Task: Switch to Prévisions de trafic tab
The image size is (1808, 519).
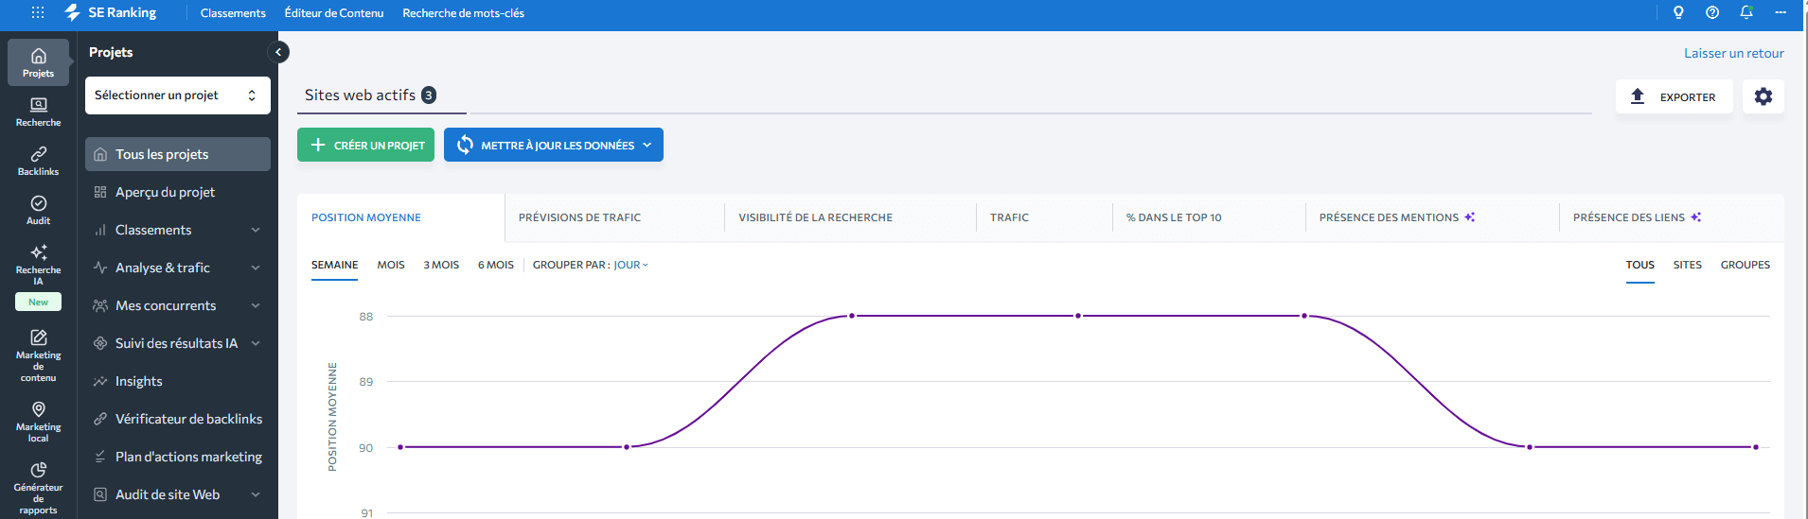Action: [579, 217]
